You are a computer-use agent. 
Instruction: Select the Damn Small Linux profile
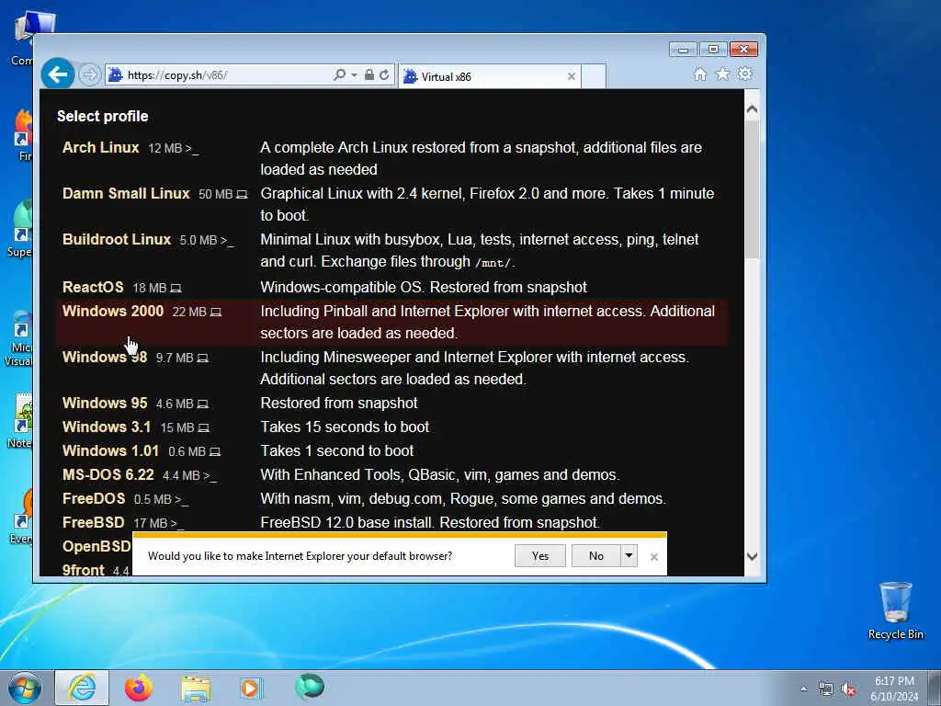tap(126, 193)
